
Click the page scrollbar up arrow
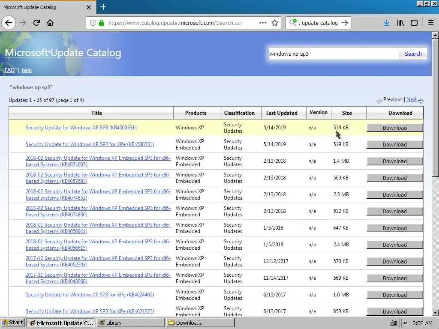436,35
